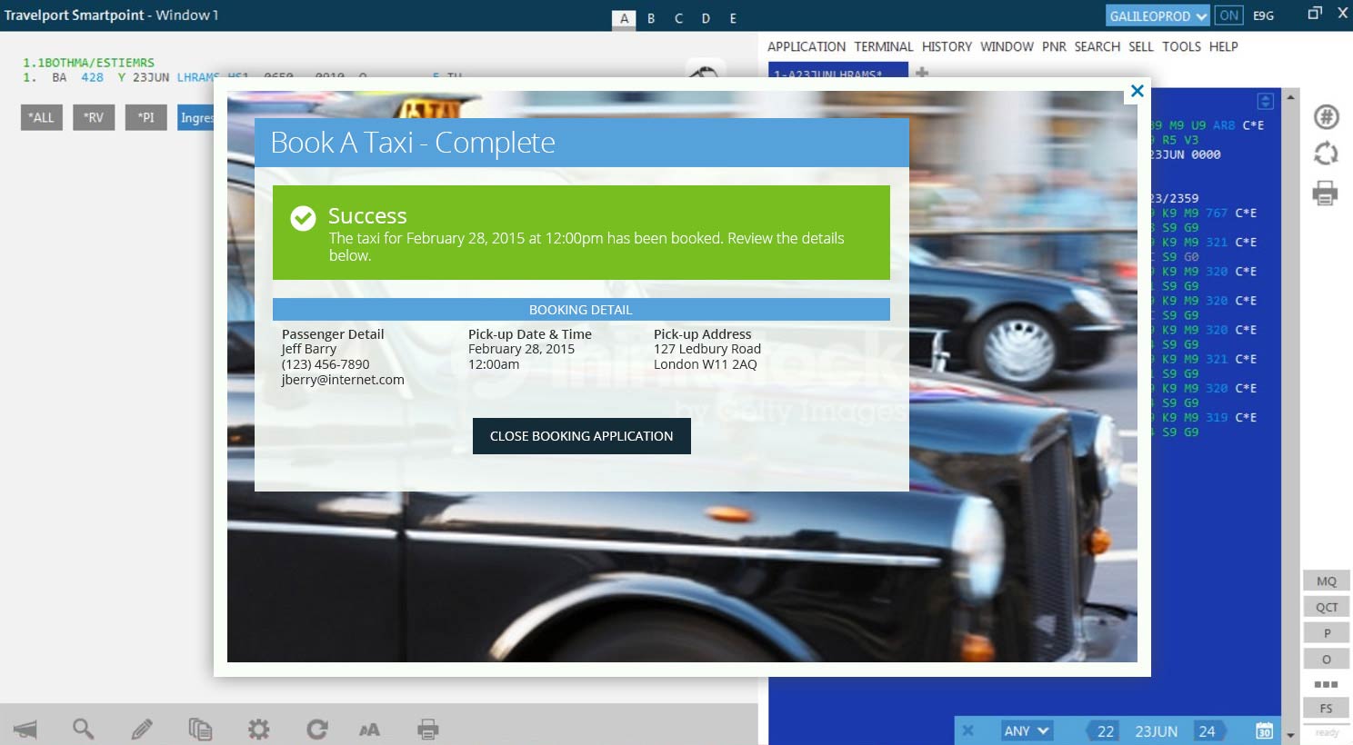The image size is (1353, 745).
Task: Switch to window tab C
Action: point(678,18)
